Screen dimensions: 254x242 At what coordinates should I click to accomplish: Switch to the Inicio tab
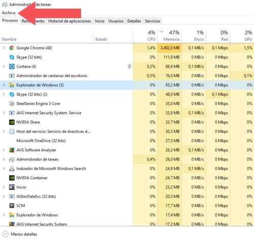[x=100, y=21]
